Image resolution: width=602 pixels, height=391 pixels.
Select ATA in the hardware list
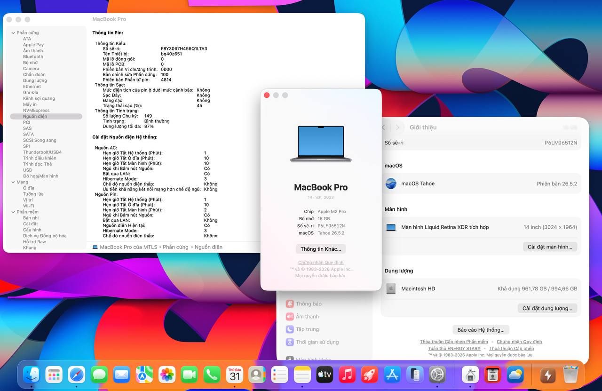pyautogui.click(x=27, y=39)
